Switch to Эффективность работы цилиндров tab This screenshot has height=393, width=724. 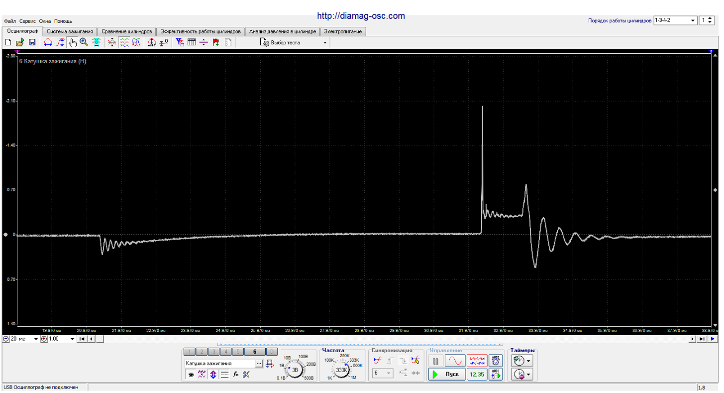[201, 31]
